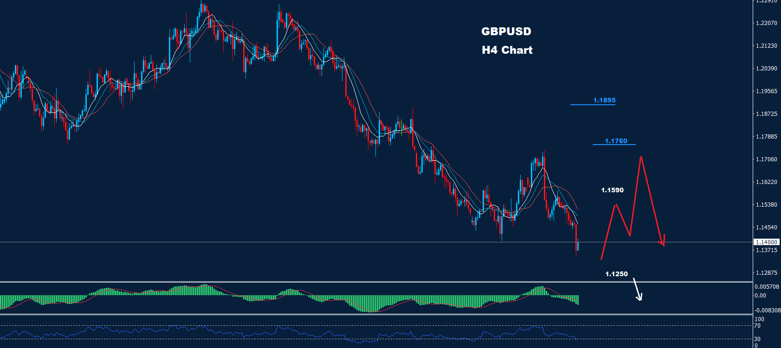Click the 1.22070 price axis label
This screenshot has height=348, width=781.
pyautogui.click(x=766, y=23)
